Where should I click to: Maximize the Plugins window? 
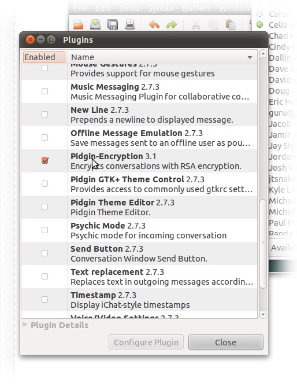click(x=51, y=39)
